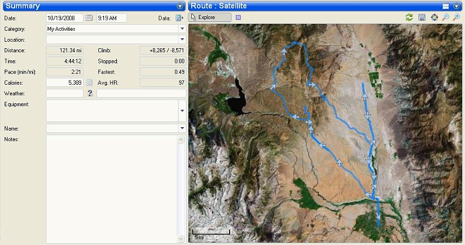Click the Notes scrollbar up arrow
The width and height of the screenshot is (465, 245).
181,139
